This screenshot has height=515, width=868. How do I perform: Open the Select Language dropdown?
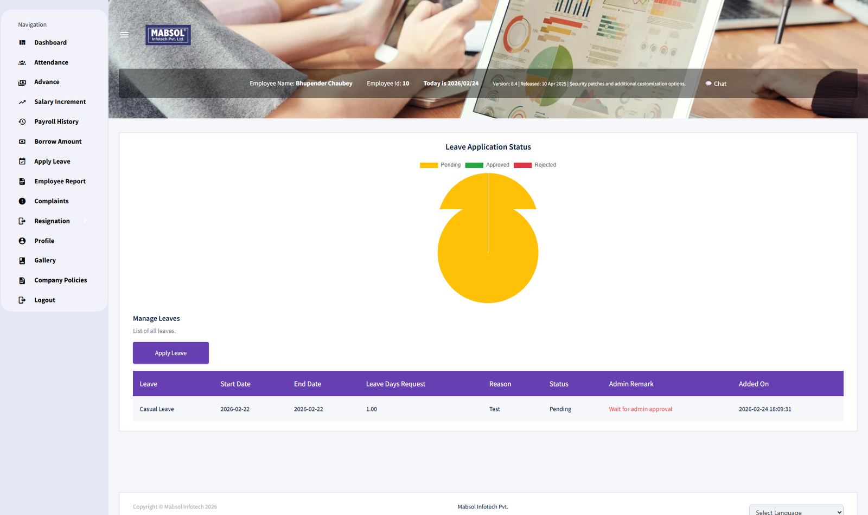tap(796, 511)
